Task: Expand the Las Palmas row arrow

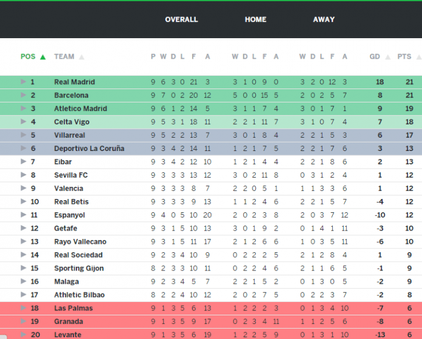Action: (24, 307)
